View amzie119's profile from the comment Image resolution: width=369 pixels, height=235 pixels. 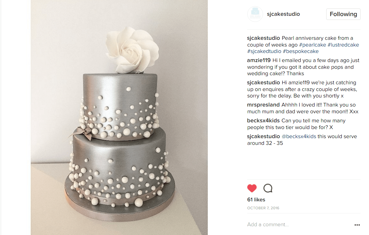tap(259, 60)
